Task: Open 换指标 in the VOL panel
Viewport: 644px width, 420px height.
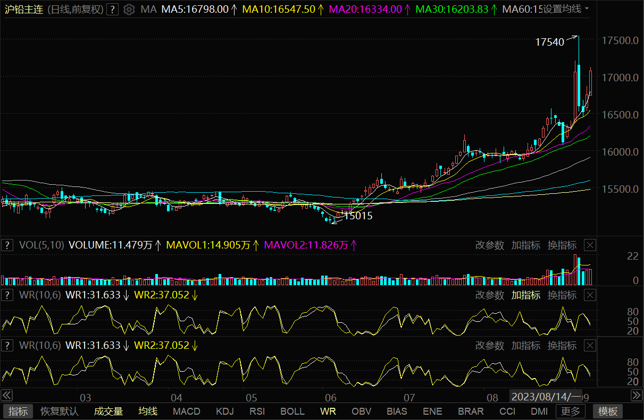Action: (562, 245)
